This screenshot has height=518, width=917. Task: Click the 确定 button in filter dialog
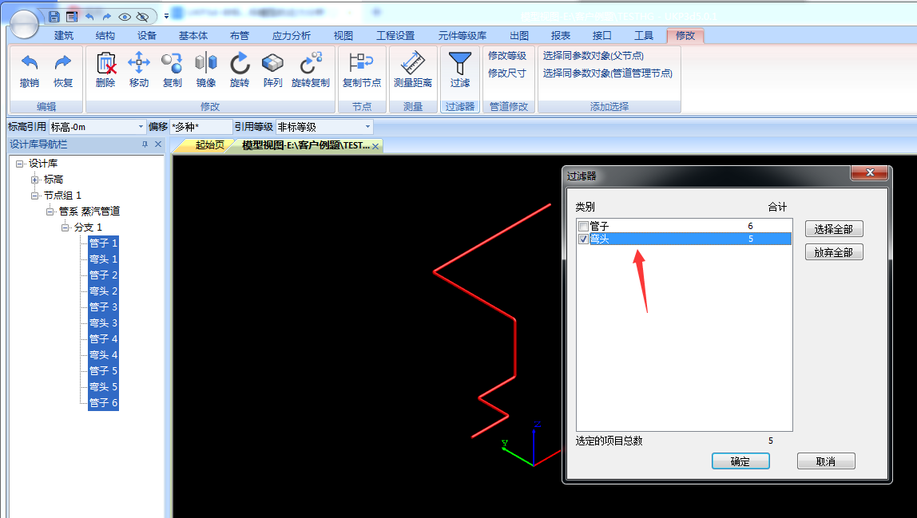coord(740,461)
